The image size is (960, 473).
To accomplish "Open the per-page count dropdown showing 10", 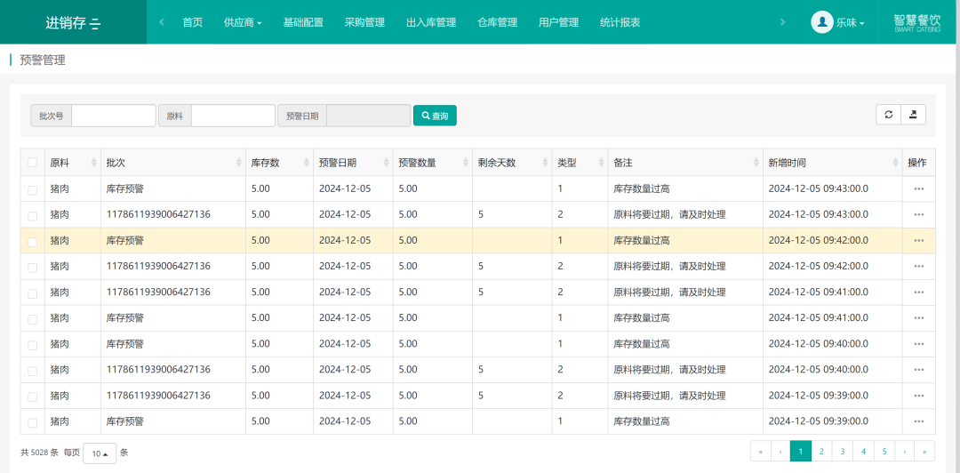I will point(100,453).
